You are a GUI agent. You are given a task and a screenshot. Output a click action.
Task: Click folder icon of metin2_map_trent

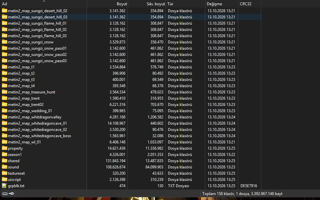tap(4, 98)
